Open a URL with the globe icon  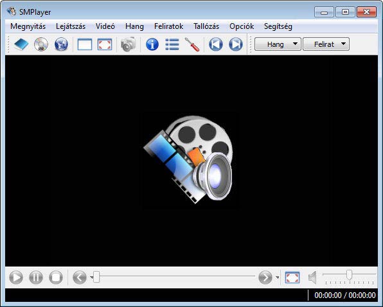[61, 44]
